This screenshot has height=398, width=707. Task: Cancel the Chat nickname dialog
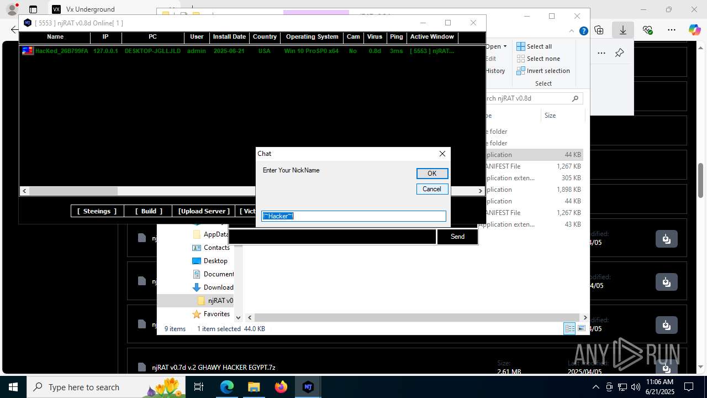tap(432, 189)
